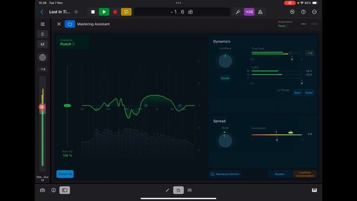Open the browser tray icon in bottom bar
Viewport: 357px width, 201px height.
42,190
